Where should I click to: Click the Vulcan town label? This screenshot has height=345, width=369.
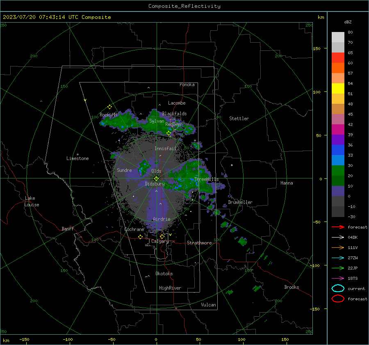point(208,305)
